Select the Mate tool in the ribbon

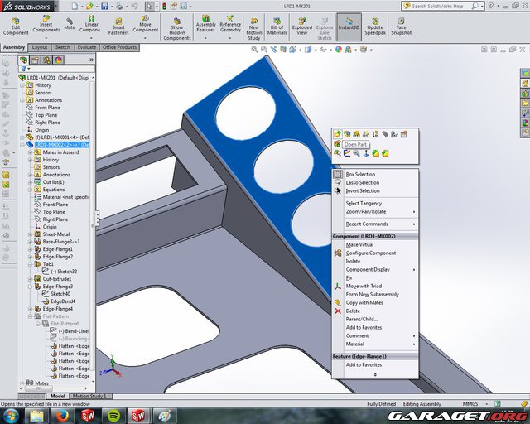tap(70, 25)
